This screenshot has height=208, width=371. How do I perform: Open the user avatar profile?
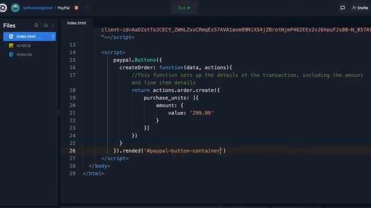pos(16,8)
